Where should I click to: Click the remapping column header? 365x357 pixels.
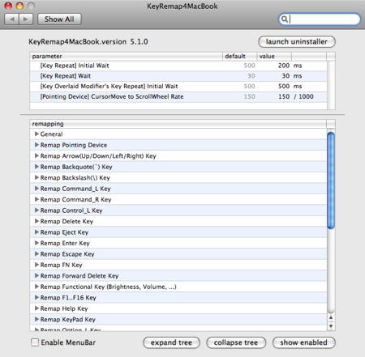[x=178, y=124]
